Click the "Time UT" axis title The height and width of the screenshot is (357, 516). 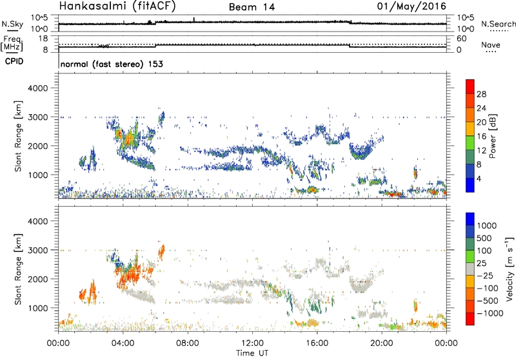point(252,353)
